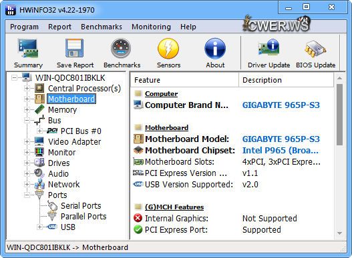Viewport: 352px width, 258px height.
Task: Expand the PCI Bus #0 node
Action: tap(39, 131)
